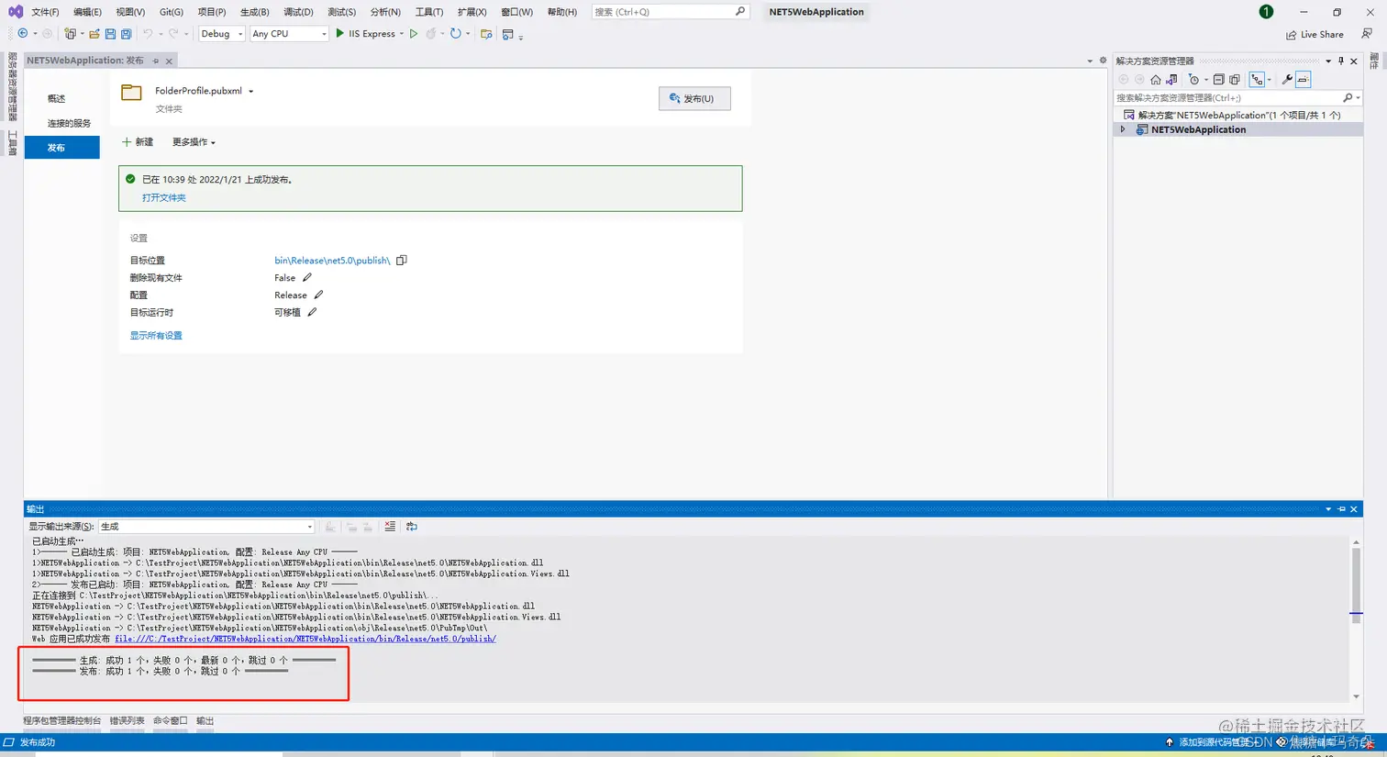Click clear all output icon

click(390, 527)
